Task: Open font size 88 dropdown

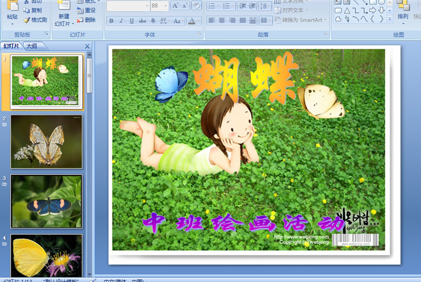Action: (166, 6)
